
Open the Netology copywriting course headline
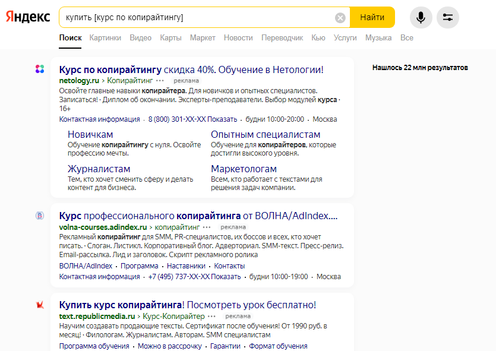pos(191,69)
